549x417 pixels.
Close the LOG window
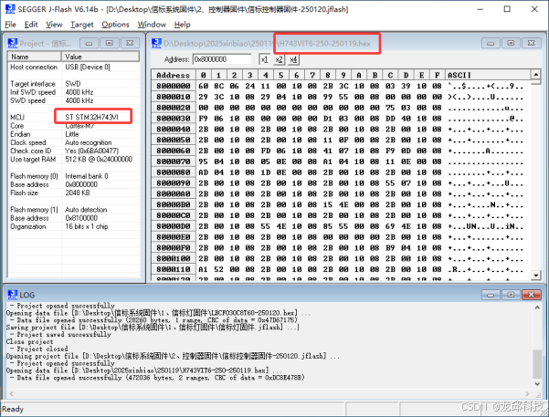pos(531,295)
